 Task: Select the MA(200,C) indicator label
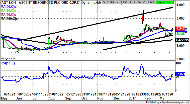pyautogui.click(x=10, y=19)
